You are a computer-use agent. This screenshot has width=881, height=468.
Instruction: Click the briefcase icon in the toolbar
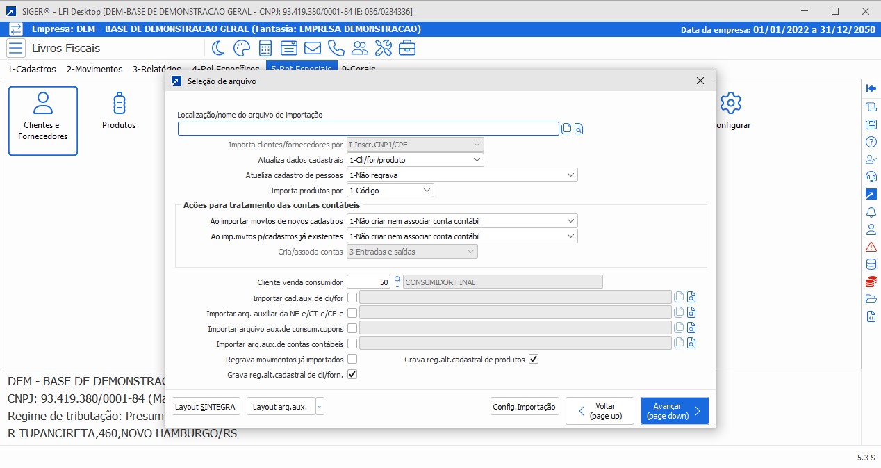(x=407, y=48)
